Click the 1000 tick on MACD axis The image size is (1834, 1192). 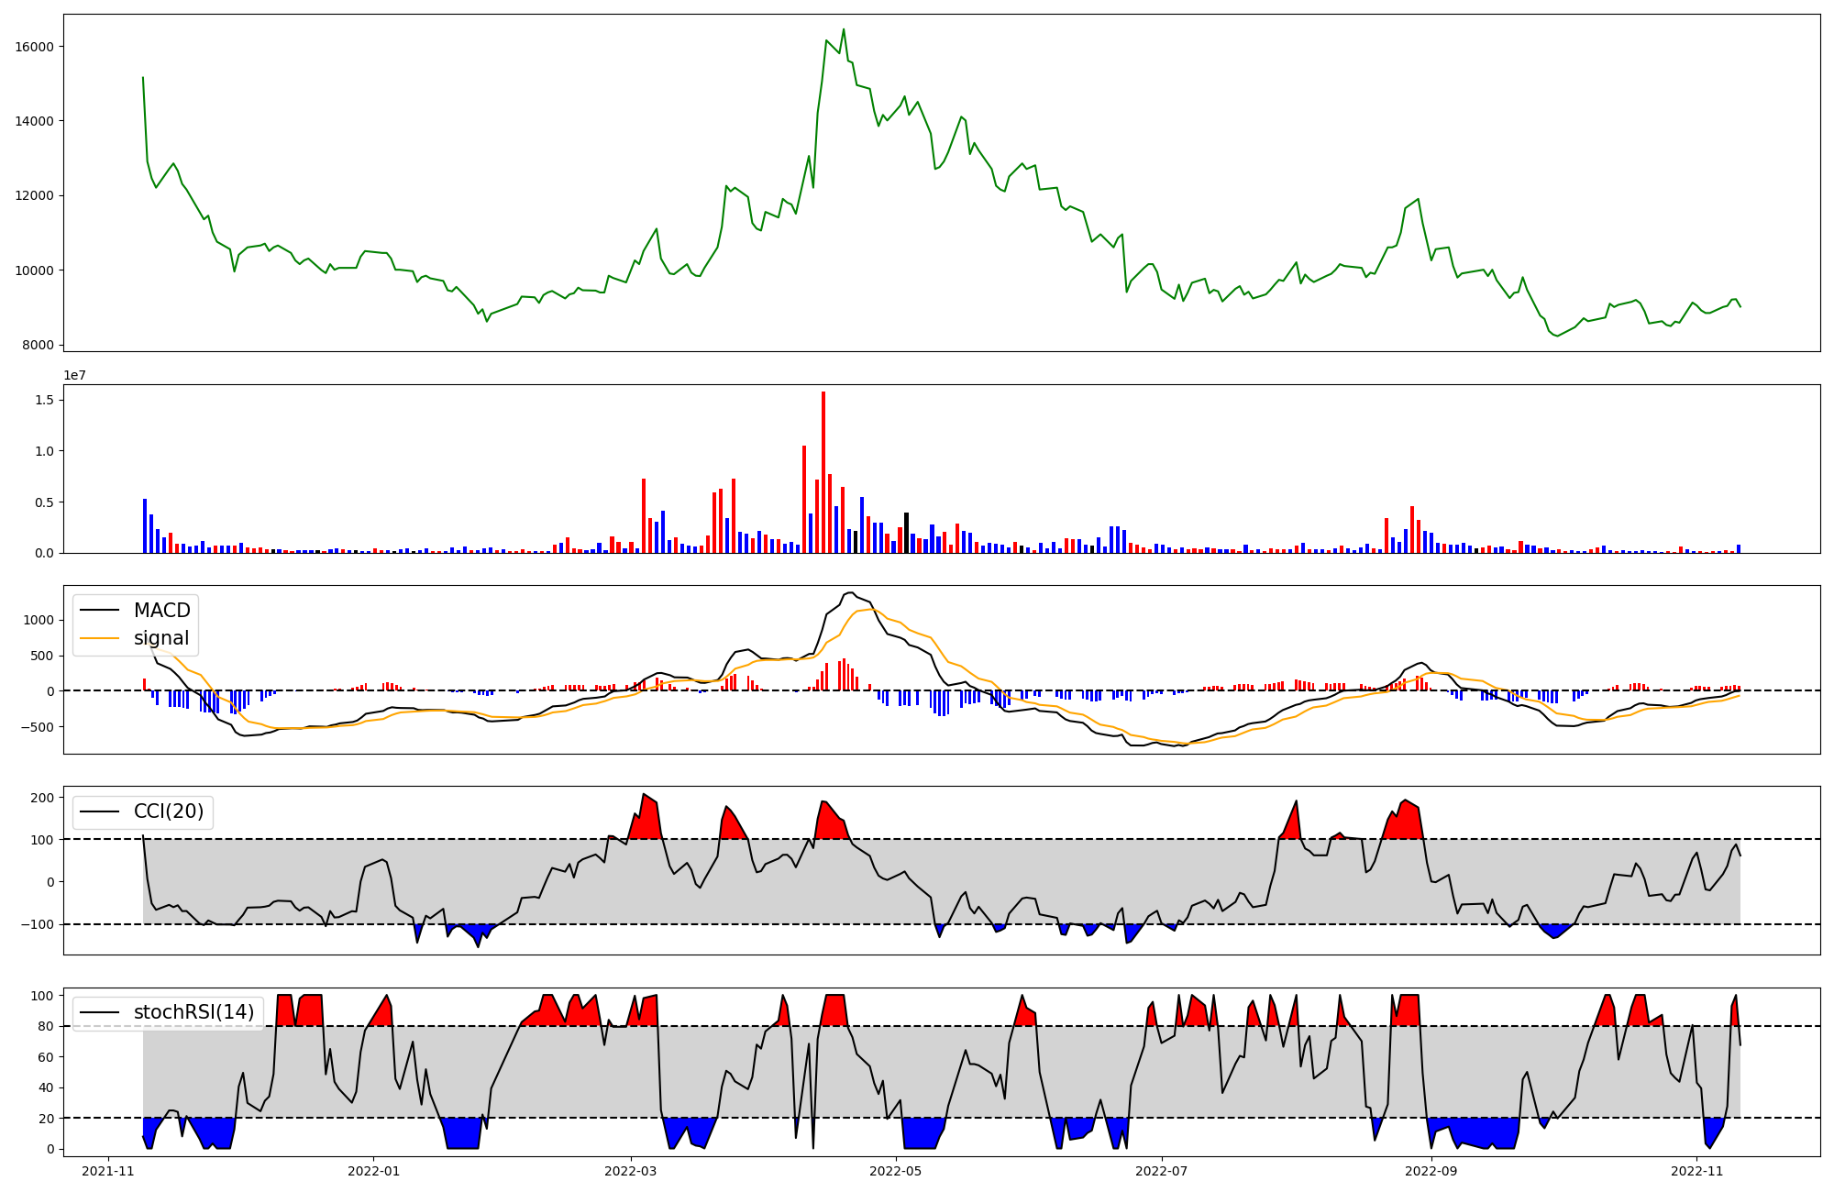[x=38, y=621]
